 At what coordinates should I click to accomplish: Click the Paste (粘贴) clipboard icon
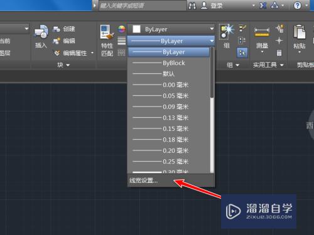tap(300, 32)
